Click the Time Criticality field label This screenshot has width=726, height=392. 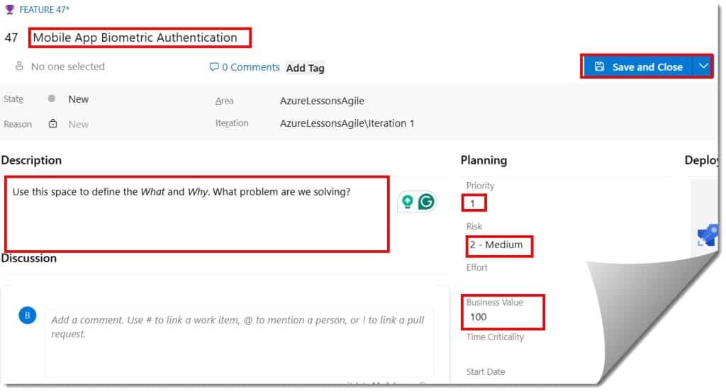pos(495,337)
